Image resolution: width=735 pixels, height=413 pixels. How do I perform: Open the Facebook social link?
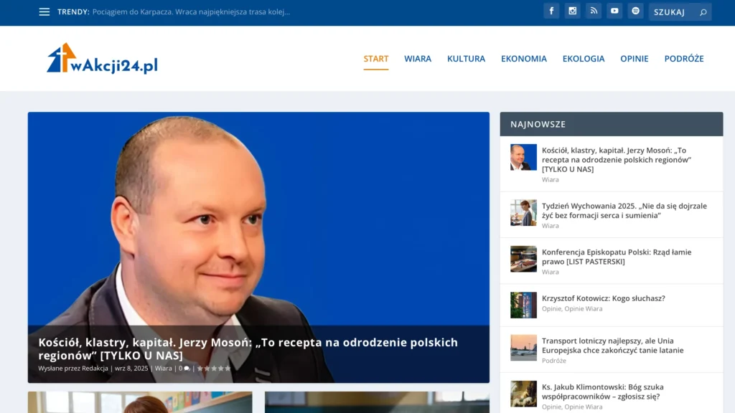(x=551, y=11)
